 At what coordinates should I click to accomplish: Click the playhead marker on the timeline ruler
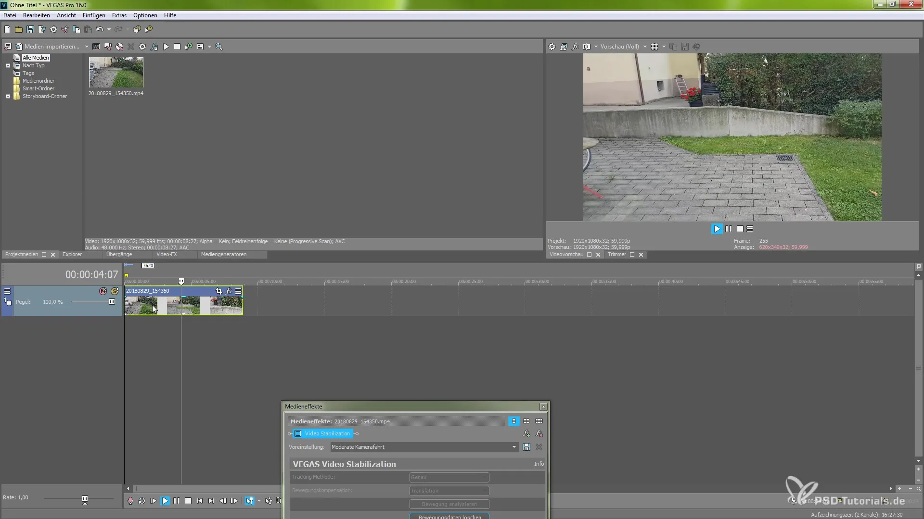(x=181, y=281)
